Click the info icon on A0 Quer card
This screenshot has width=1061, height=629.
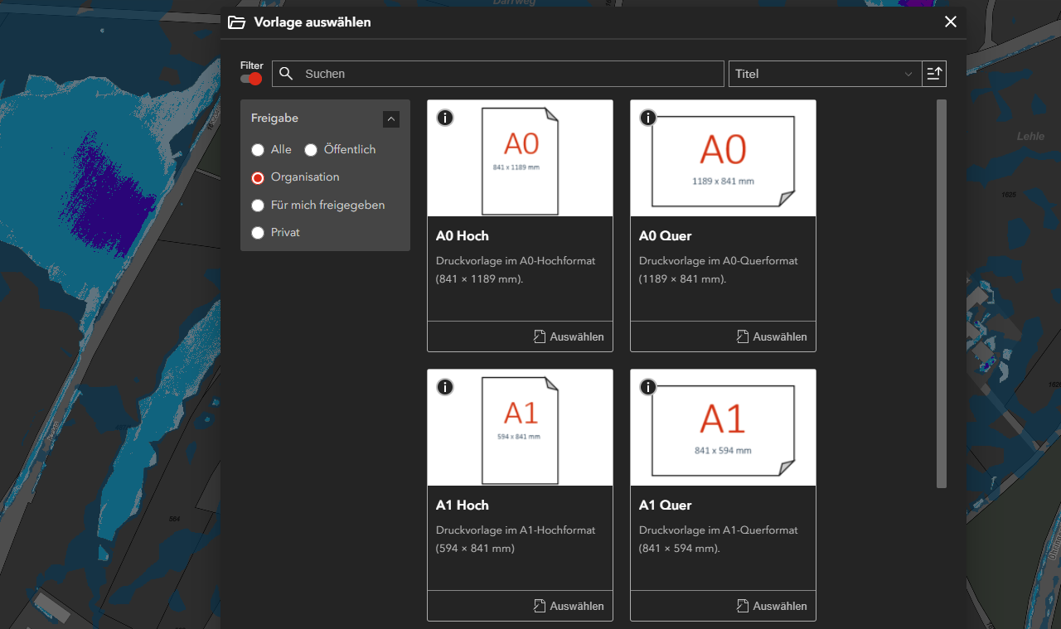coord(648,118)
